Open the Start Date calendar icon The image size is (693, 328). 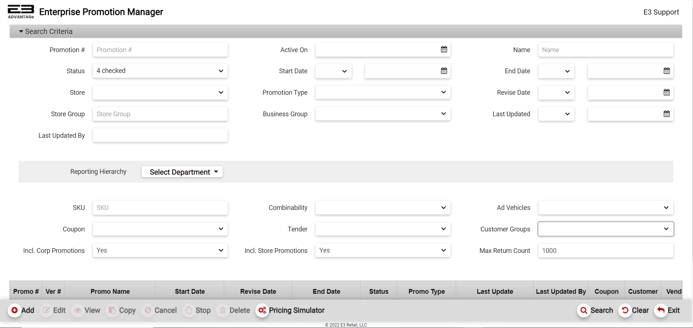click(444, 71)
